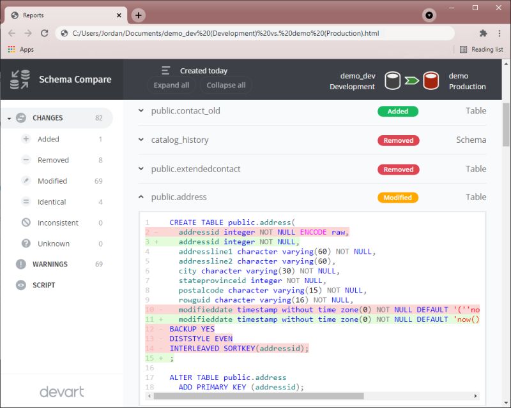Filter by Identical objects
The image size is (511, 408).
click(62, 201)
